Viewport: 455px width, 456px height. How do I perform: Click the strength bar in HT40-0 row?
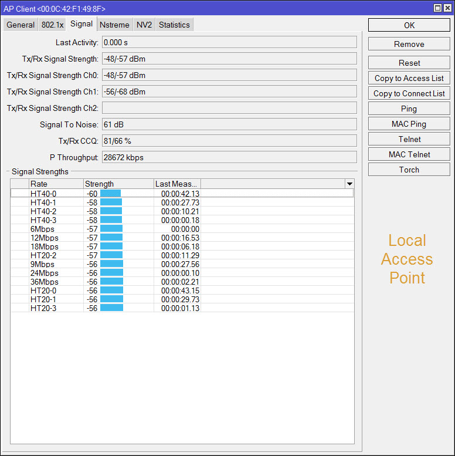(110, 194)
